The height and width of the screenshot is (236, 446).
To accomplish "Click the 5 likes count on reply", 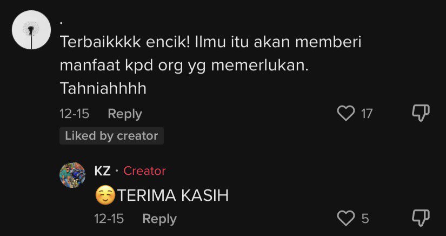I will 365,219.
